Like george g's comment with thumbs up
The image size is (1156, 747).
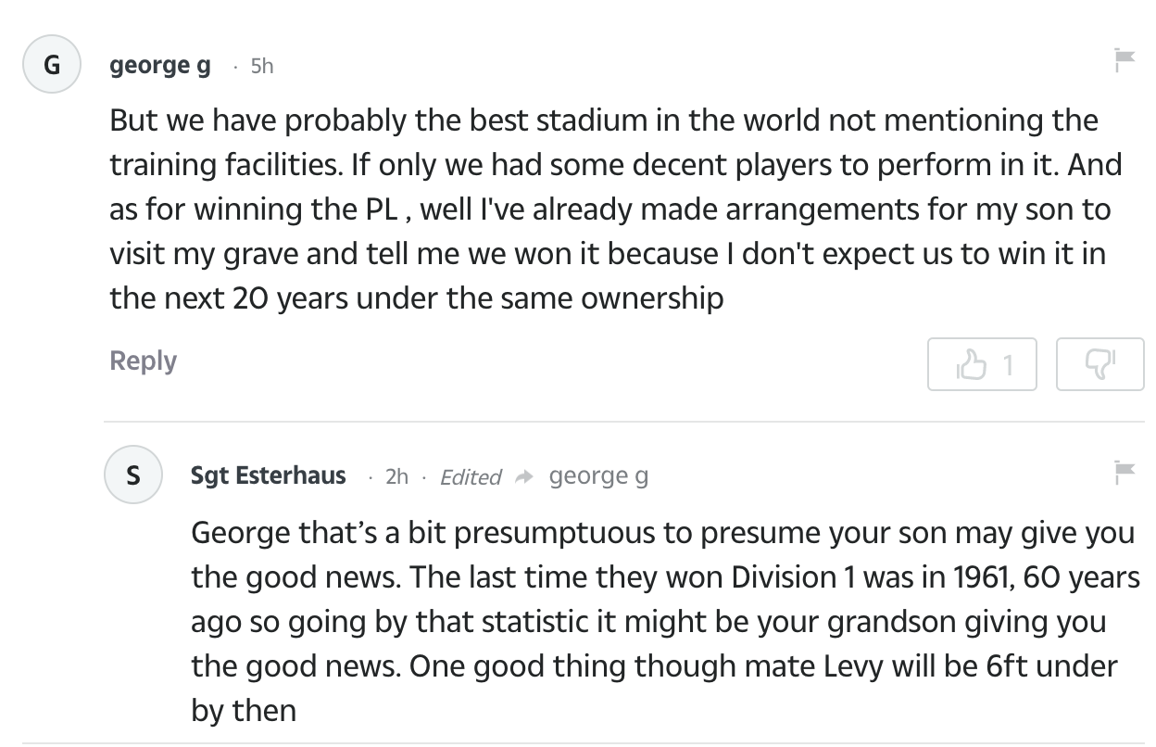pyautogui.click(x=970, y=364)
